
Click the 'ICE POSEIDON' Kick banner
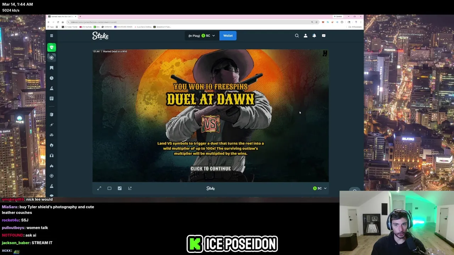pos(232,244)
